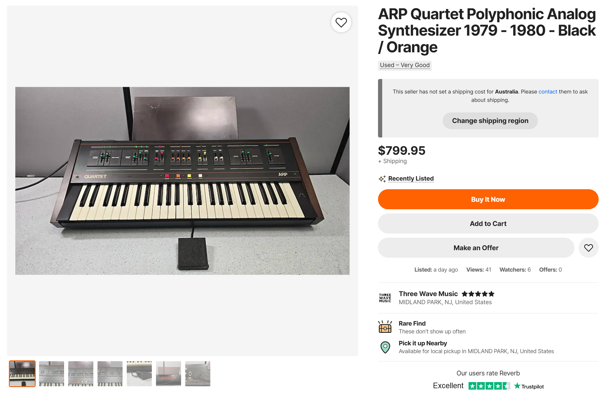Click the seller's five-star rating
This screenshot has width=607, height=396.
point(478,294)
